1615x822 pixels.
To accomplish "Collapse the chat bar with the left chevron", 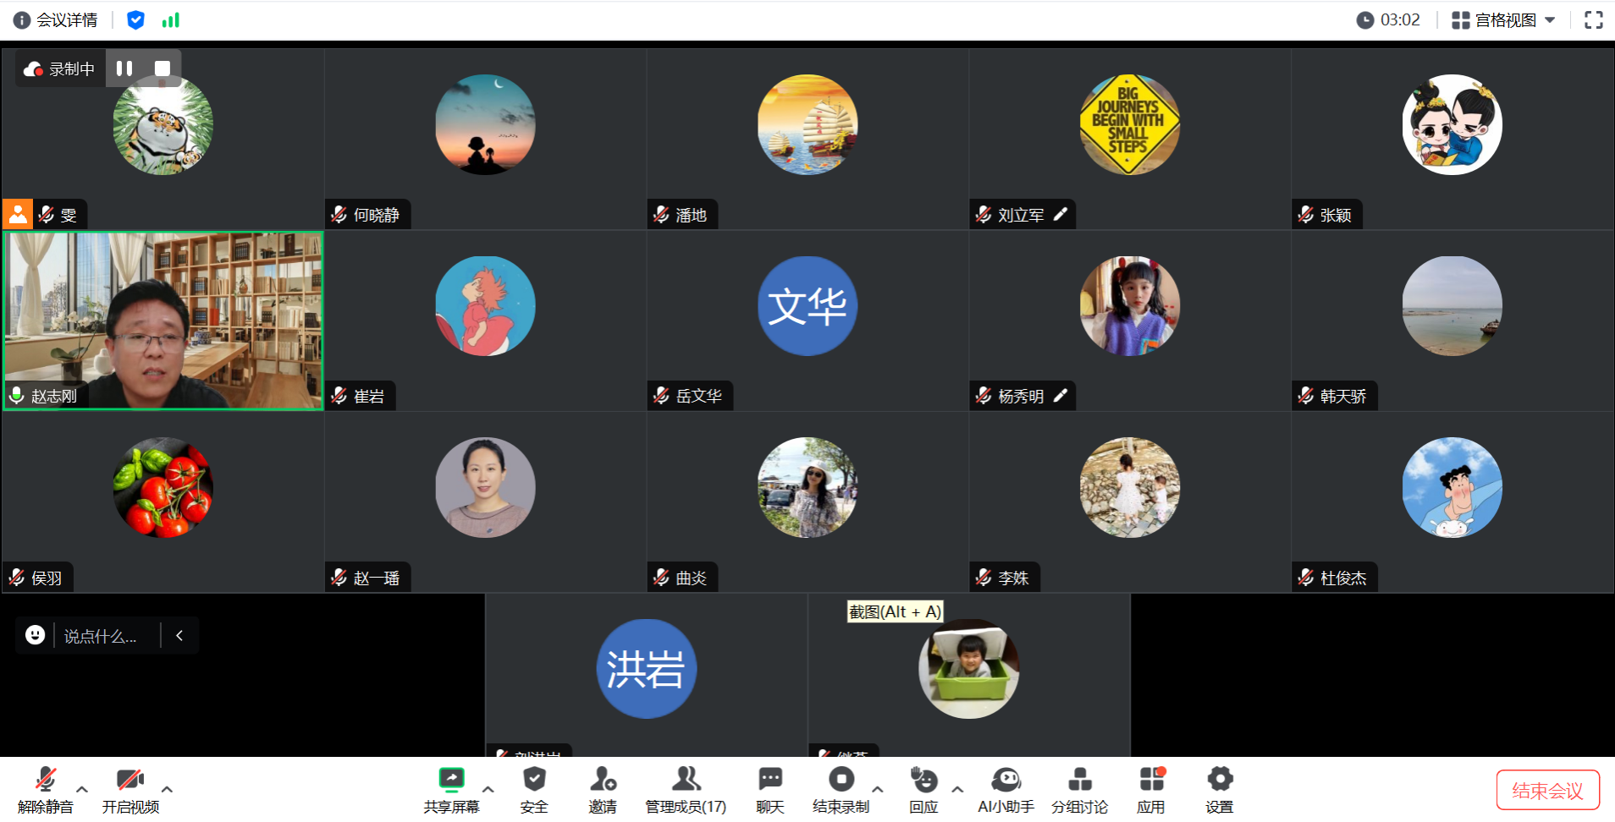I will (x=179, y=635).
